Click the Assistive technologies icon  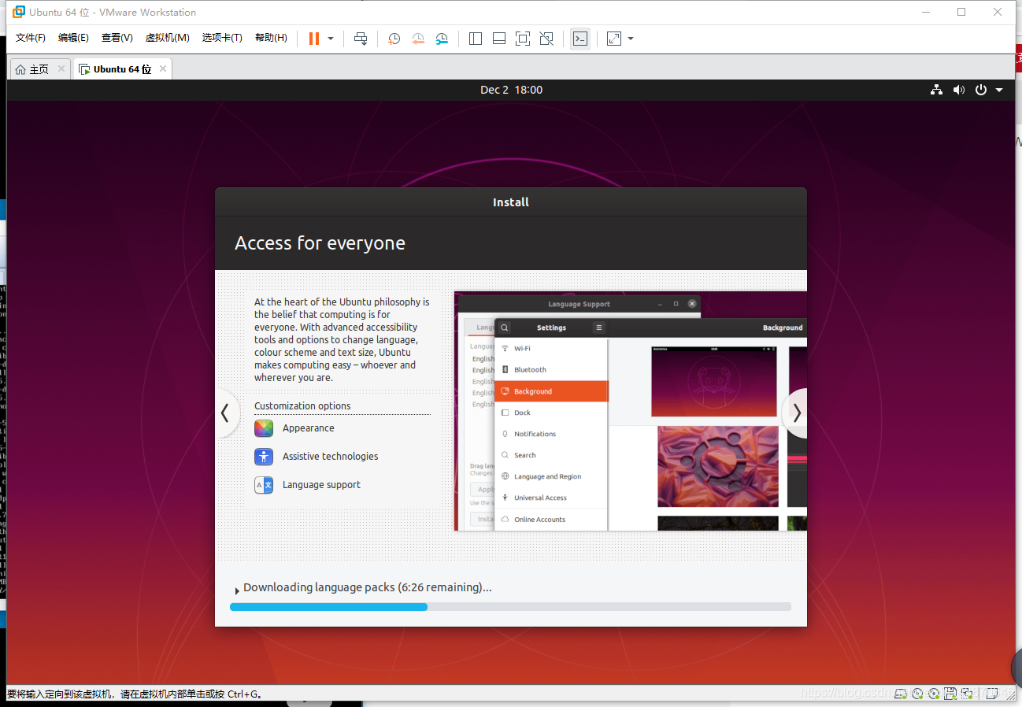coord(264,457)
